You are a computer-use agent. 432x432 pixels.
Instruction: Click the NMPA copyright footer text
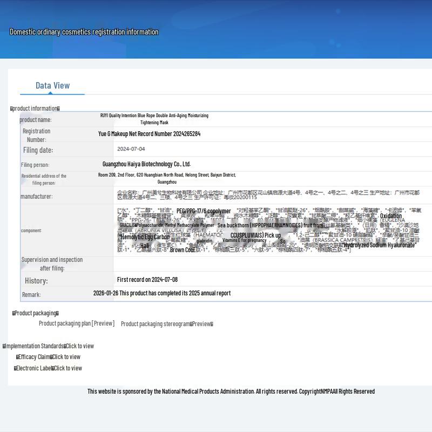tap(231, 391)
